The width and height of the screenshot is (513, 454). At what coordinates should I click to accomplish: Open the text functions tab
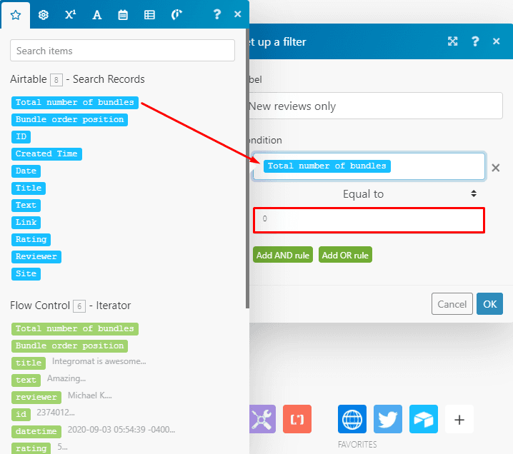point(96,14)
